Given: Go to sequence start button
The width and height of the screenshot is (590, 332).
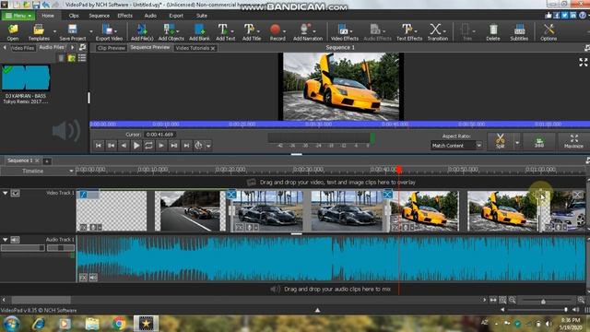Looking at the screenshot, I should pos(99,146).
